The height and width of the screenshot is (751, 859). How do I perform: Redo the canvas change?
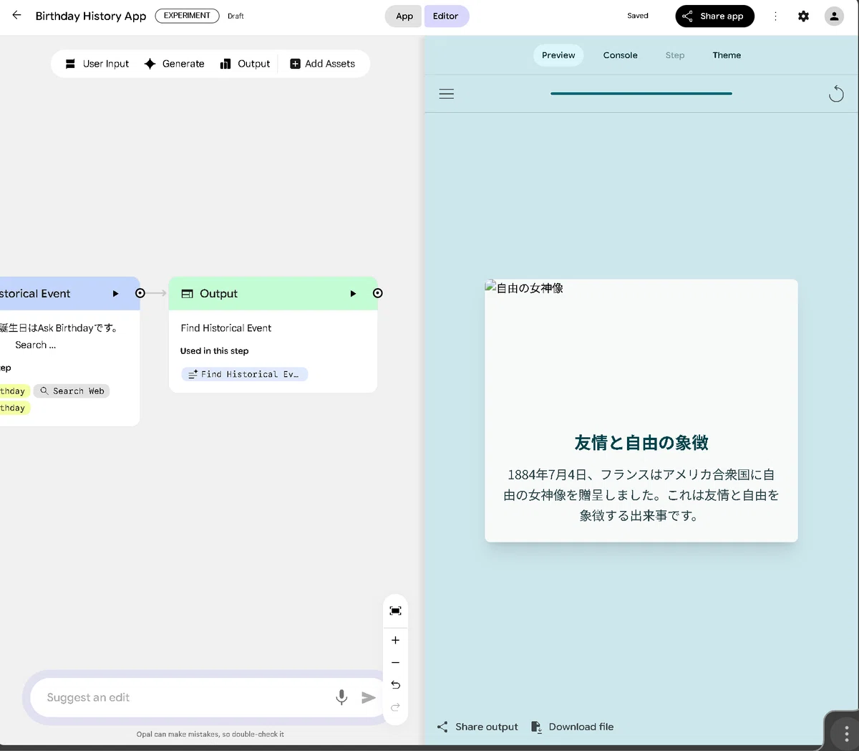[395, 707]
